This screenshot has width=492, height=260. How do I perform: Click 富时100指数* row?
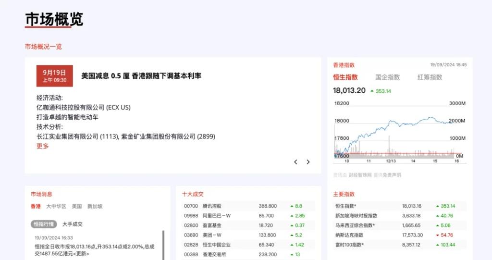pos(400,245)
